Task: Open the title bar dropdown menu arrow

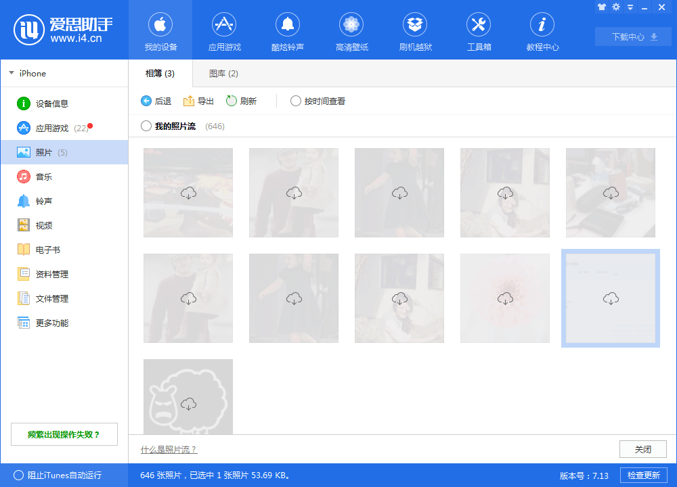Action: coord(630,7)
